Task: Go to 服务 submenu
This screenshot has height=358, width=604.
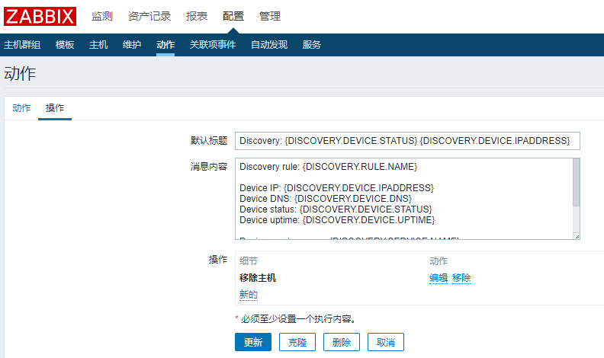Action: point(312,45)
